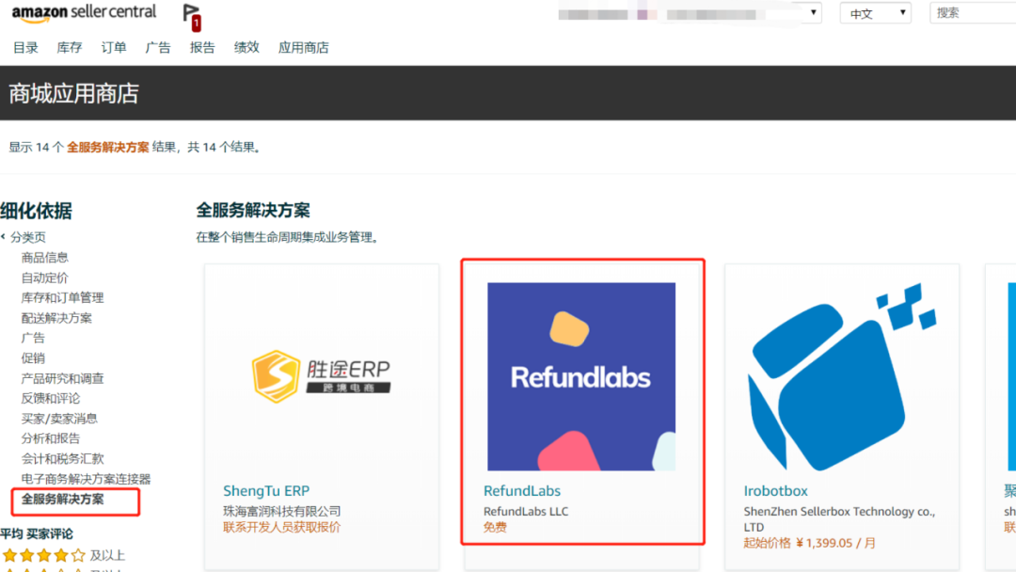Screen dimensions: 1016x572
Task: Click the RefundLabs LLC developer name
Action: (526, 511)
